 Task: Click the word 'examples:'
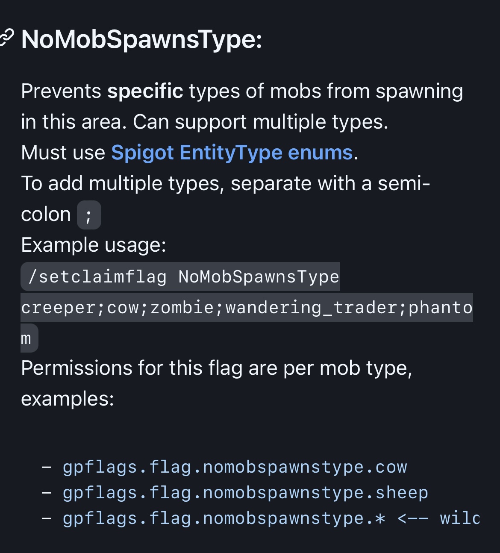coord(68,399)
